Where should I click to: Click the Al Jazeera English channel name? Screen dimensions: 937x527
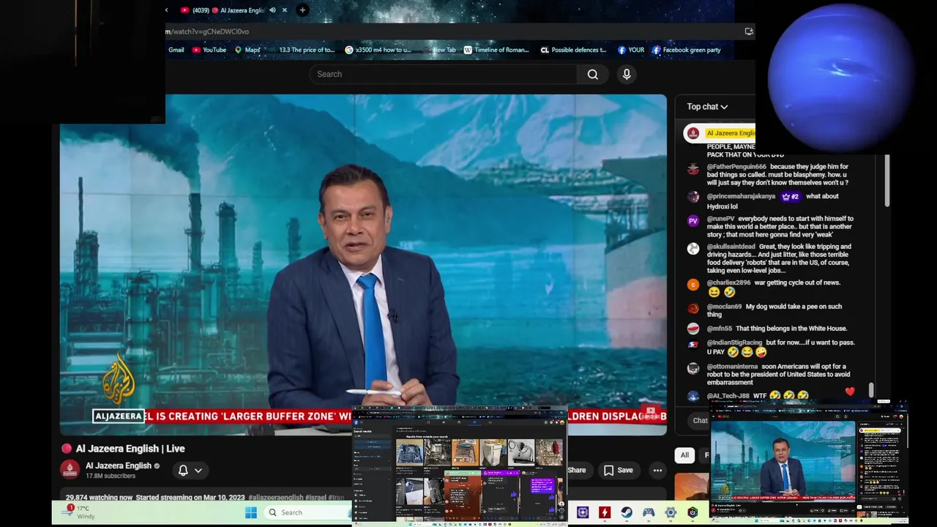pyautogui.click(x=118, y=466)
